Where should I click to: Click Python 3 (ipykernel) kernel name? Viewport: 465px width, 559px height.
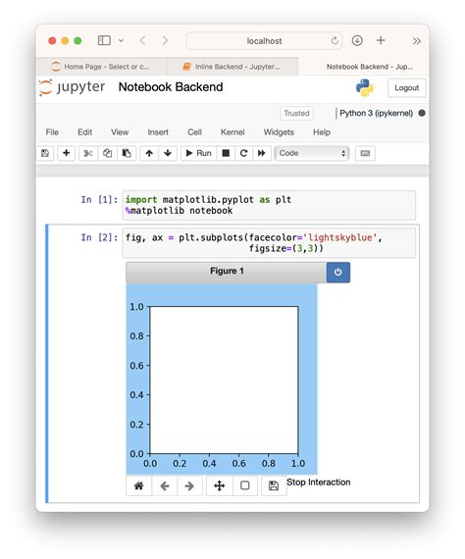pyautogui.click(x=376, y=114)
